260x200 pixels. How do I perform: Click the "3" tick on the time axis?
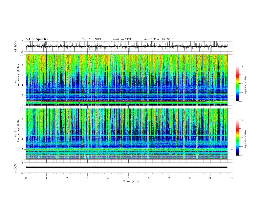[x=87, y=178]
